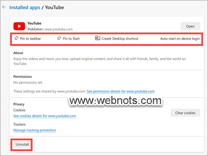Image resolution: width=208 pixels, height=156 pixels.
Task: Click the Clear cookies button
Action: pos(185,113)
